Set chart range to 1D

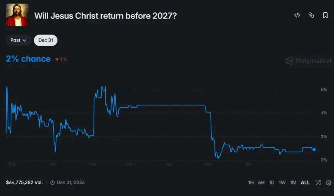click(272, 183)
